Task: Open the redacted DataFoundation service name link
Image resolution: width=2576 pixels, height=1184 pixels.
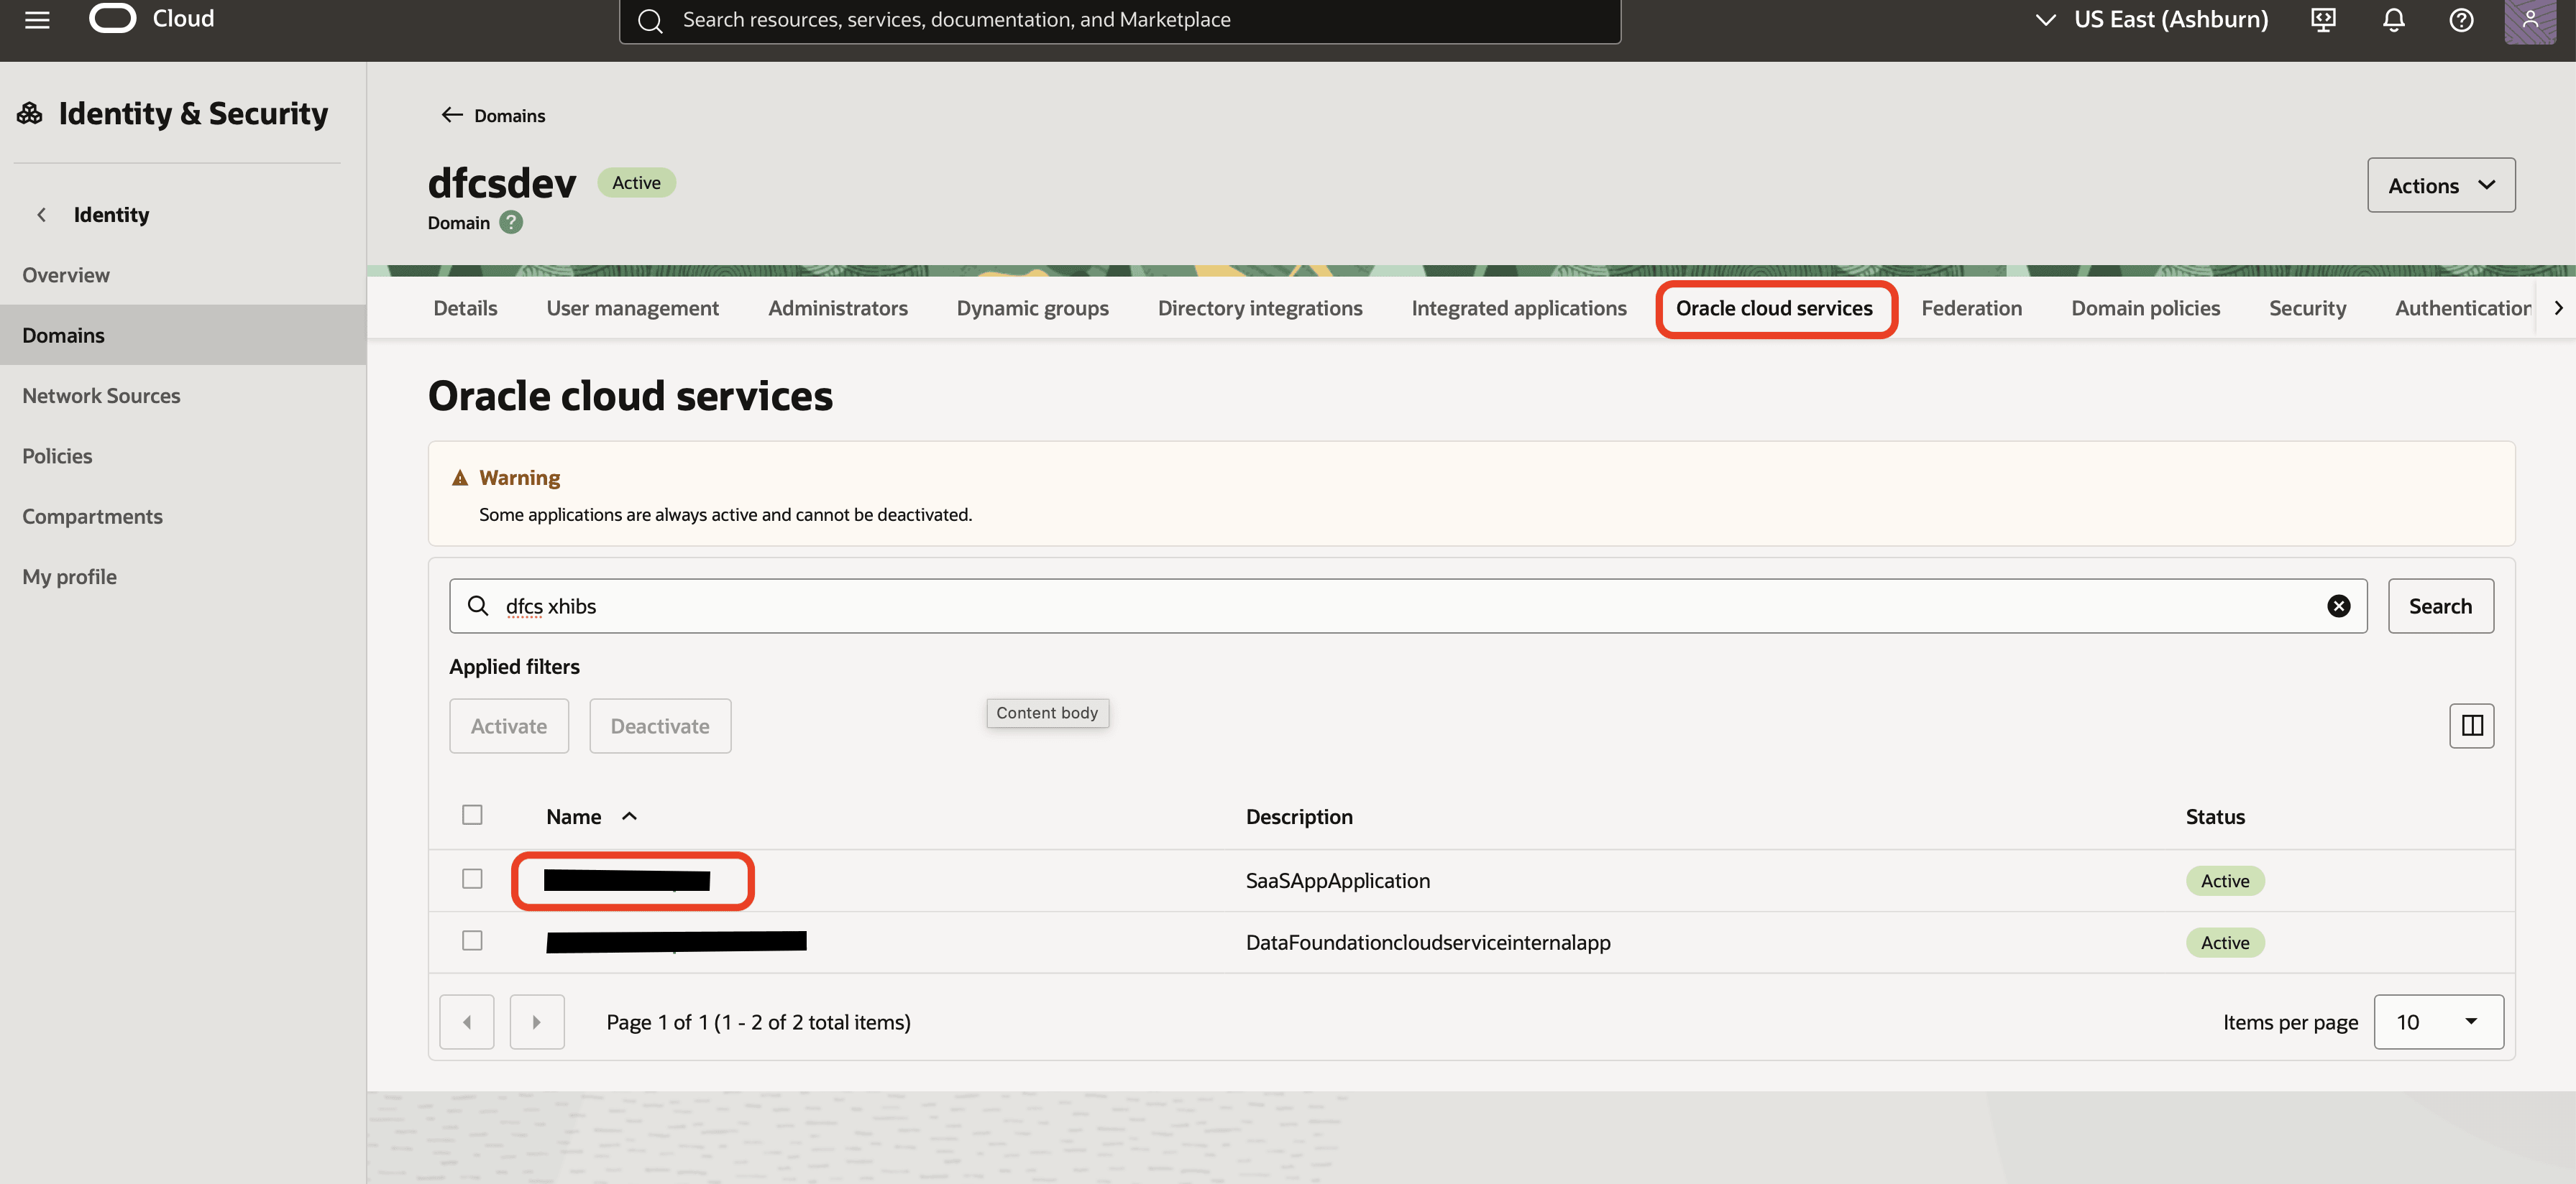Action: tap(676, 941)
